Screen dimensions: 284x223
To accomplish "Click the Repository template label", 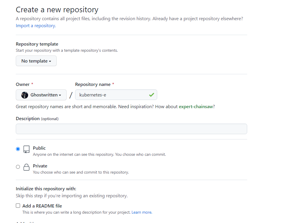I will (37, 44).
